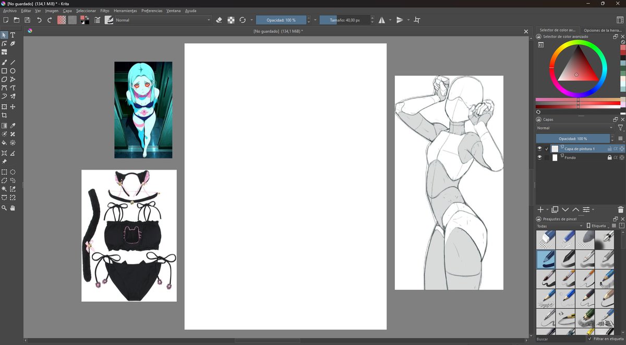The image size is (626, 345).
Task: Switch to Opciones de la herramienta tab
Action: pyautogui.click(x=601, y=30)
